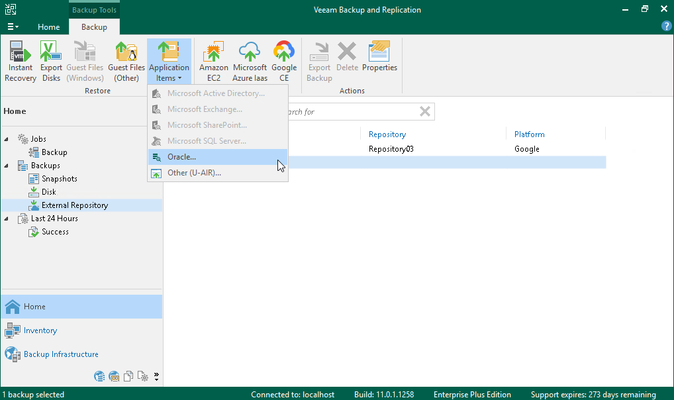Click the Export Backup ribbon button

pos(319,61)
